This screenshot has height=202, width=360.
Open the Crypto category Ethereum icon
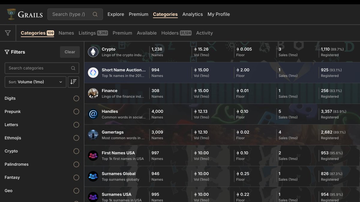[93, 52]
